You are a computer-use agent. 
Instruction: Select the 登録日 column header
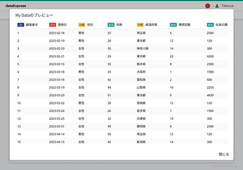(x=62, y=25)
